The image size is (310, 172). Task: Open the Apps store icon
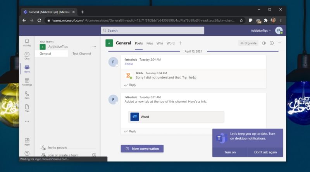(x=27, y=141)
